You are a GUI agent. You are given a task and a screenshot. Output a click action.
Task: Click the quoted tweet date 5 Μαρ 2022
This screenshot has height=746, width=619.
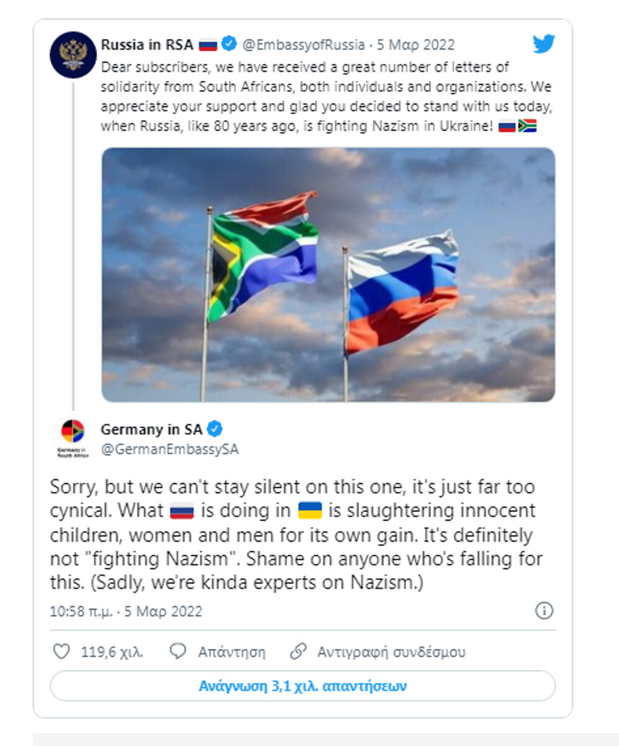pos(416,45)
